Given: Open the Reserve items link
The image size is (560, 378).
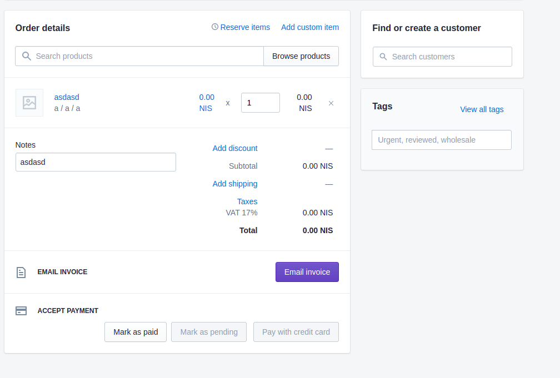Looking at the screenshot, I should point(245,27).
